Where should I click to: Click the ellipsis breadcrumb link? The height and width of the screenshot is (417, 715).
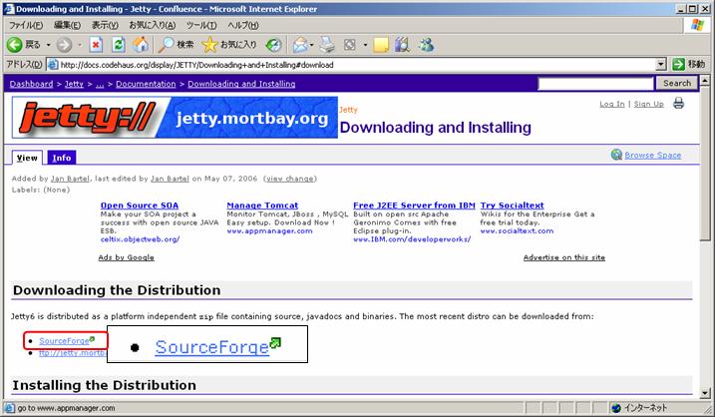click(100, 84)
